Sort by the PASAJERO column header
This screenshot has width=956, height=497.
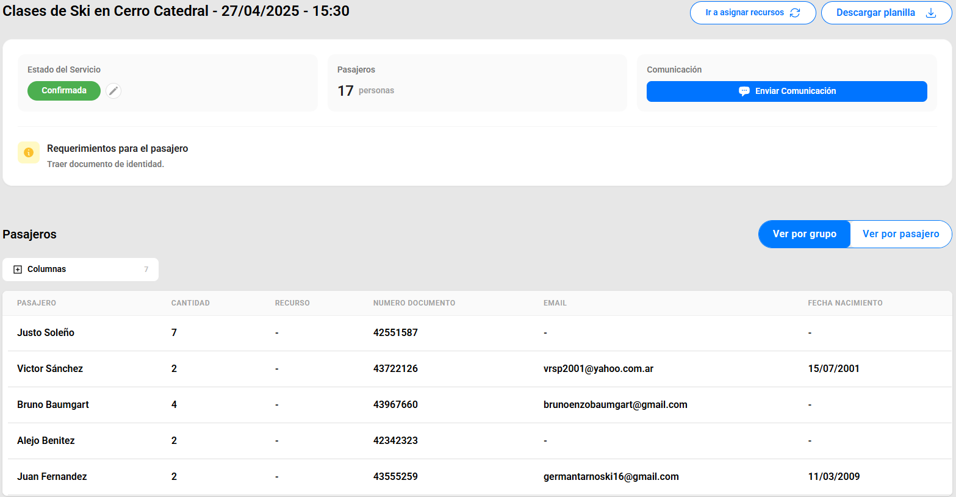pos(37,303)
